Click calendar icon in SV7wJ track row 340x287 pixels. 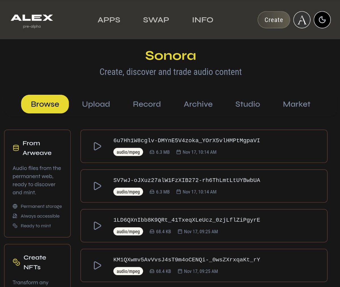point(178,192)
